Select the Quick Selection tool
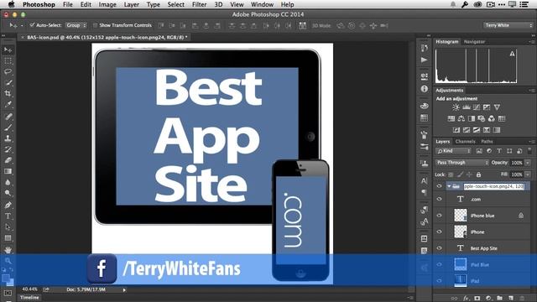The width and height of the screenshot is (537, 302). tap(8, 82)
